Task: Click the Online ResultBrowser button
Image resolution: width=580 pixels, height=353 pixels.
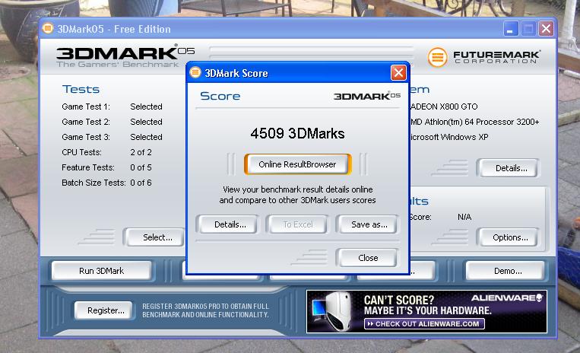Action: pos(297,164)
